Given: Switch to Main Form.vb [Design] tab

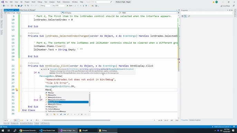Looking at the screenshot, I should (x=28, y=10).
